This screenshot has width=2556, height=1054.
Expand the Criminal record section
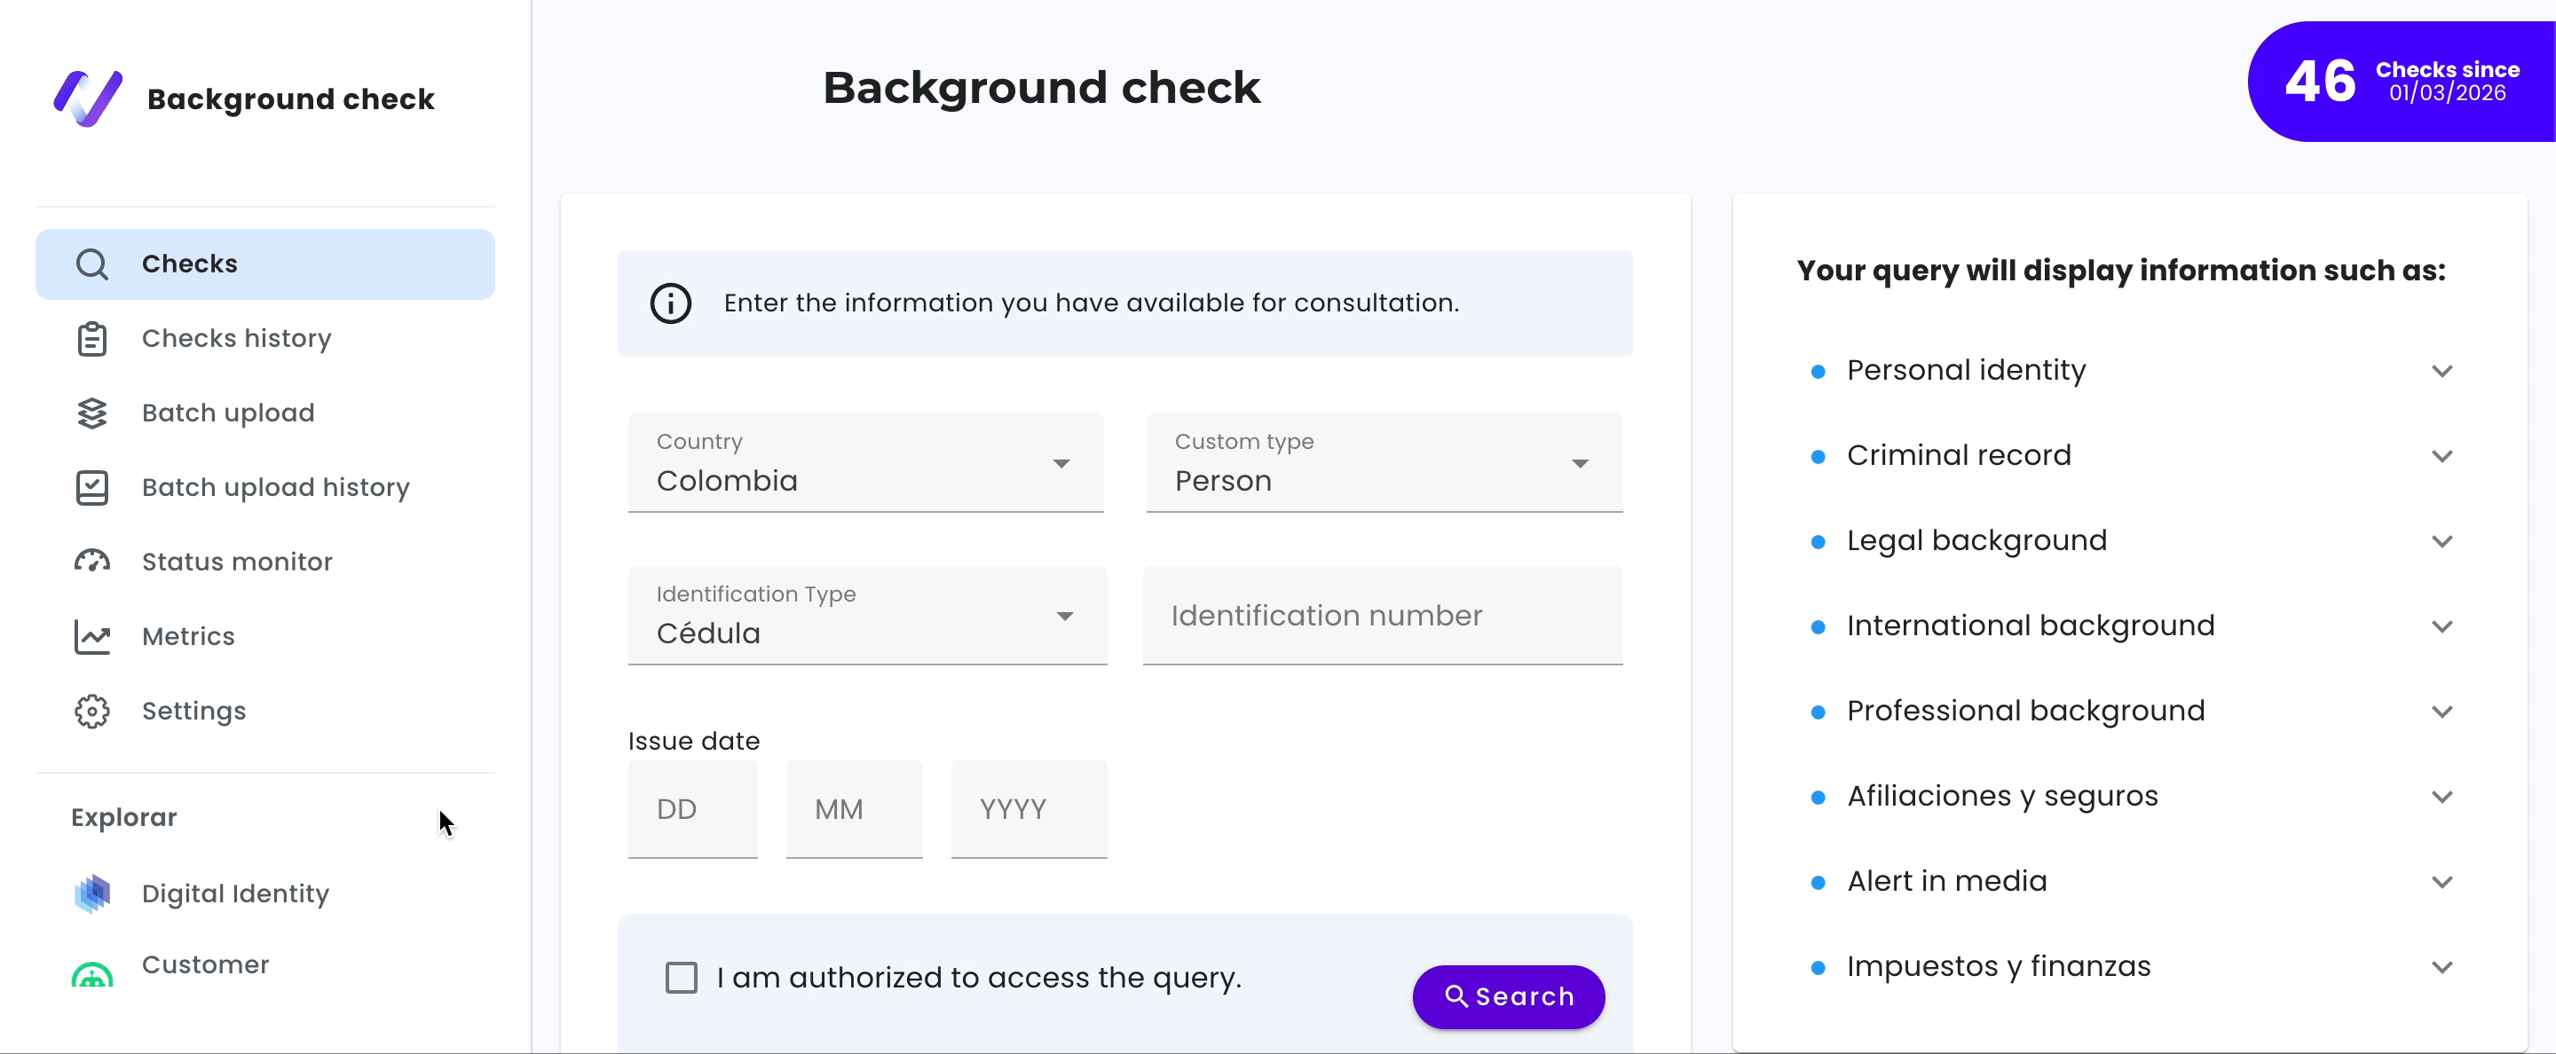(x=2441, y=456)
